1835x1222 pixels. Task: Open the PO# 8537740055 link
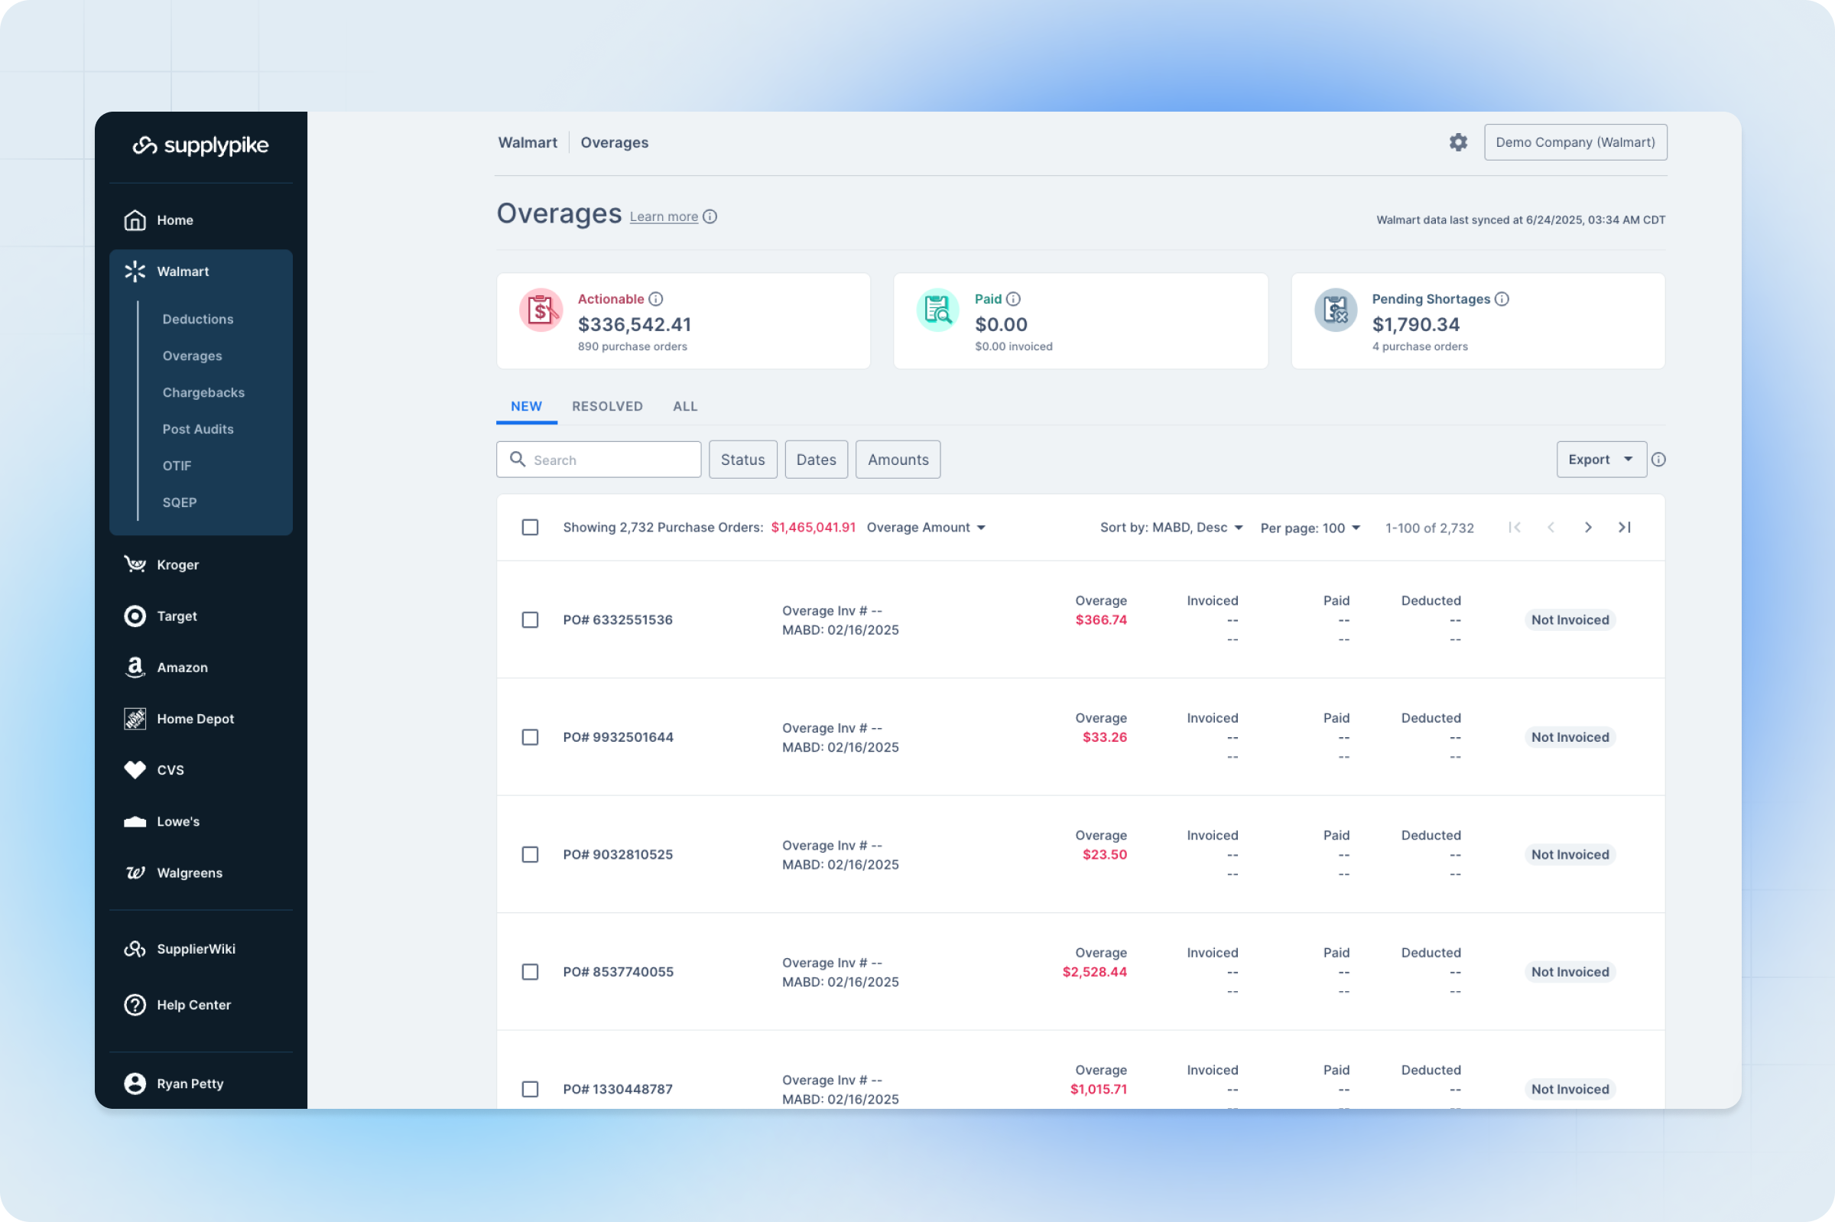tap(618, 972)
